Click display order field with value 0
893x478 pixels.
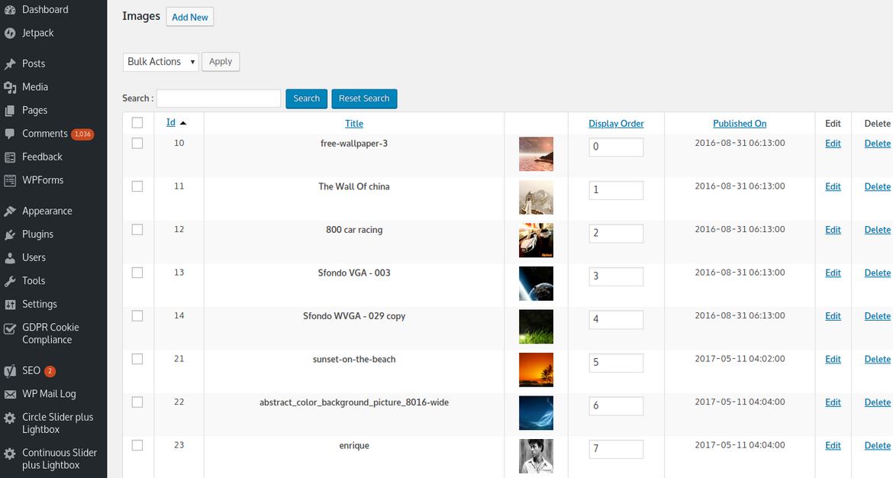pyautogui.click(x=616, y=147)
